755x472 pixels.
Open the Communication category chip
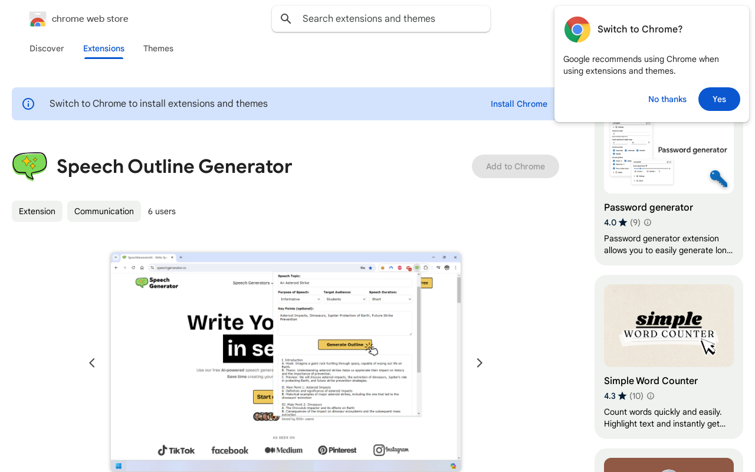pyautogui.click(x=104, y=211)
